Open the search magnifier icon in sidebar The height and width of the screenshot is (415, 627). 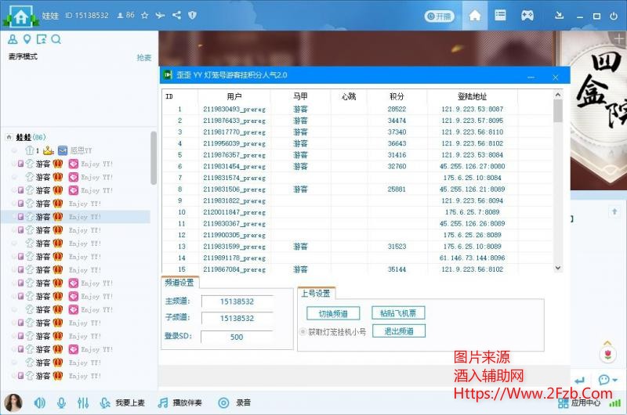[x=56, y=39]
